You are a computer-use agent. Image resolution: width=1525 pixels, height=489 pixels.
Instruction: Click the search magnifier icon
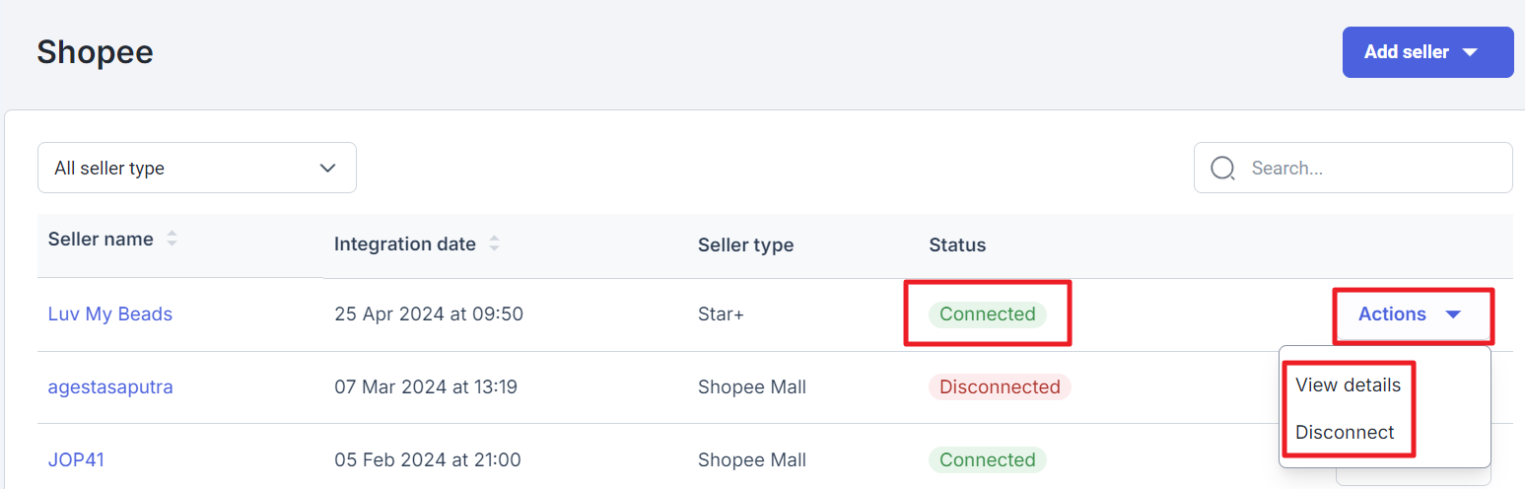click(1223, 169)
